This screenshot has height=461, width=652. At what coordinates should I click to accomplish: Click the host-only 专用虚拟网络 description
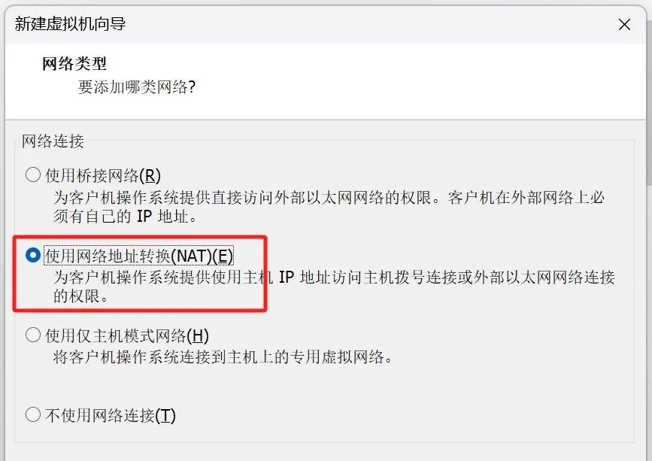click(x=223, y=356)
